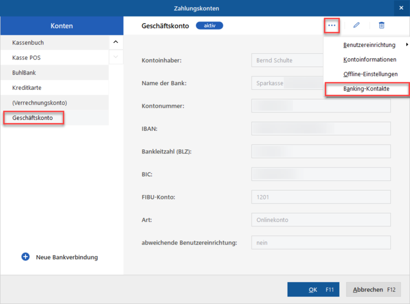Click the IBAN field

[x=321, y=128]
